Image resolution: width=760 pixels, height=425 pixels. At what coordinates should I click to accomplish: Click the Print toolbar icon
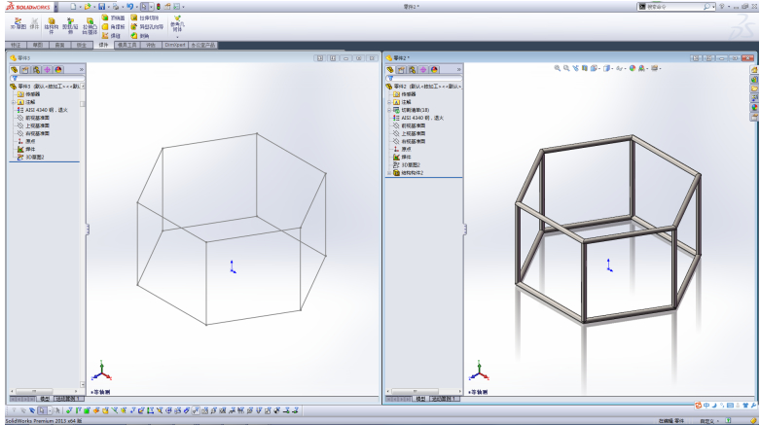point(116,7)
